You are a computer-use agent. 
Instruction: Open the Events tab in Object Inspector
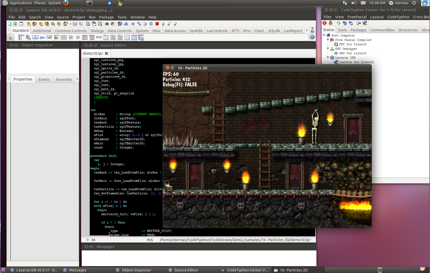(x=44, y=79)
